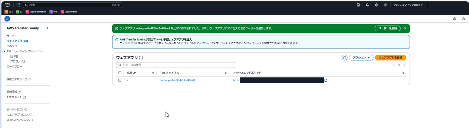This screenshot has width=469, height=128.
Task: Go to サーバー in sidebar
Action: [12, 36]
